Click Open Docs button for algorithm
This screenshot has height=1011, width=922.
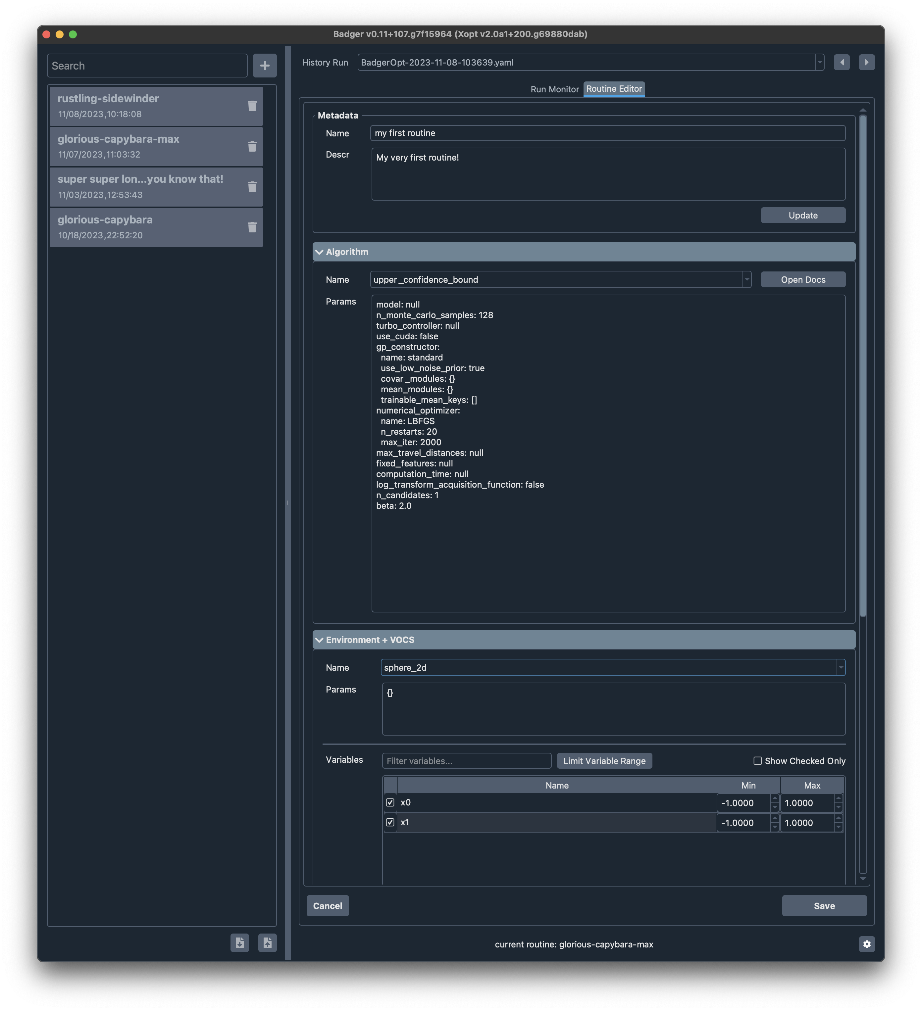[801, 279]
